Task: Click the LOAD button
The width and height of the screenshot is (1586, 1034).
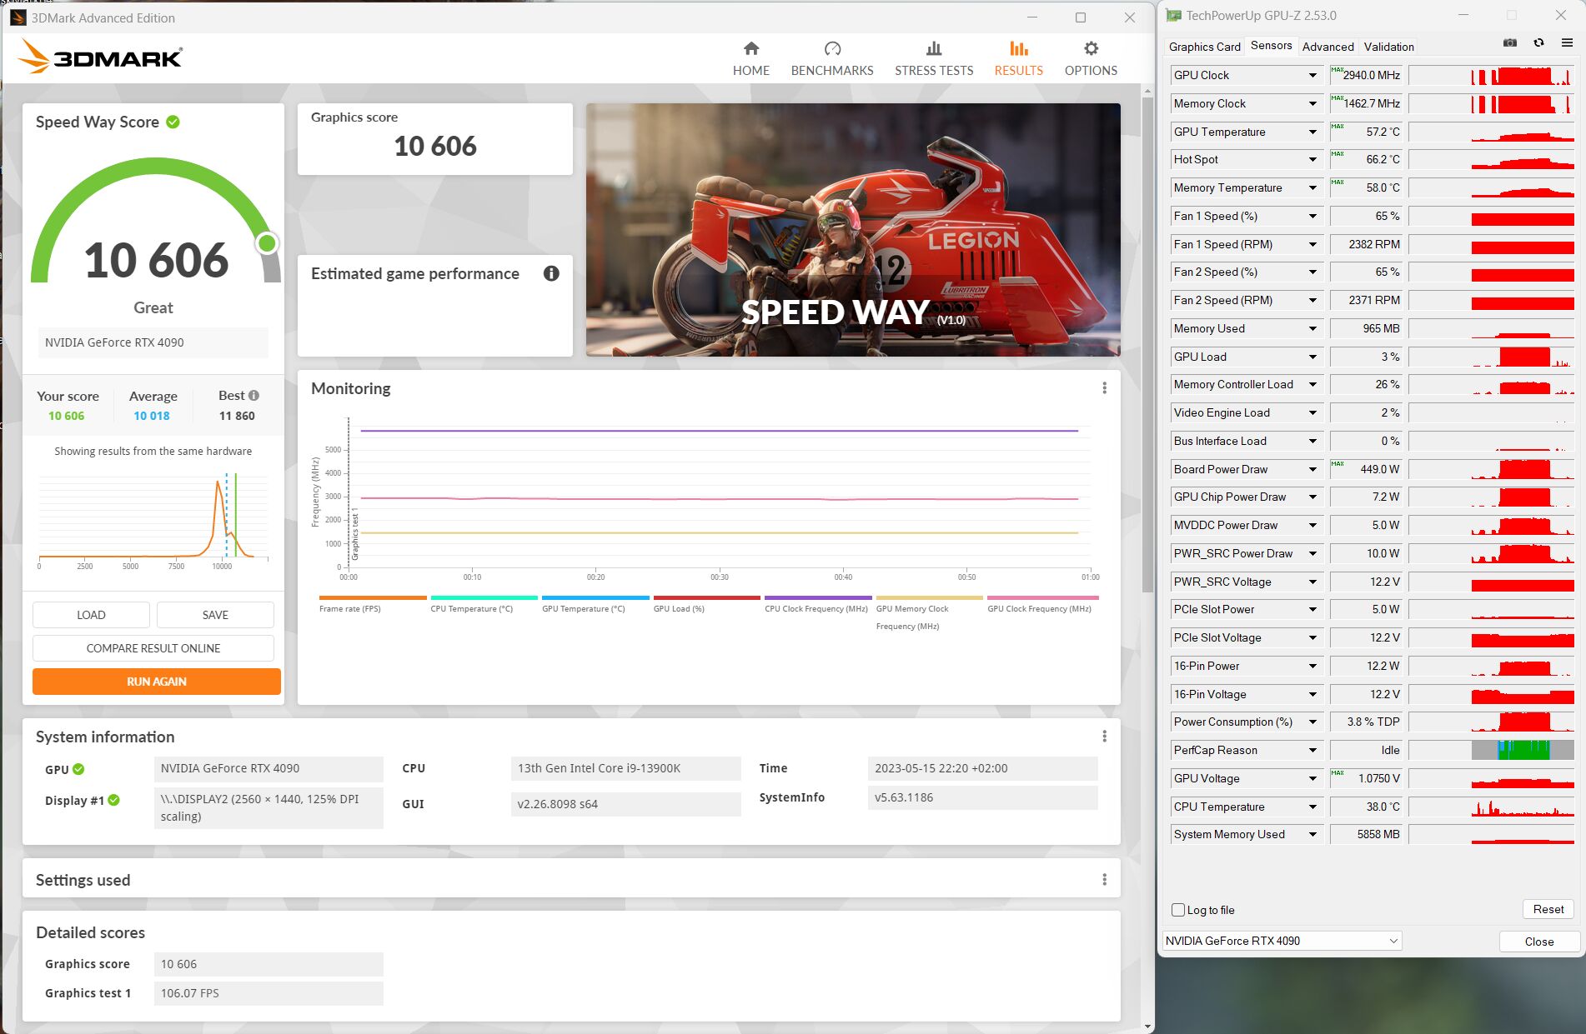Action: click(x=91, y=615)
